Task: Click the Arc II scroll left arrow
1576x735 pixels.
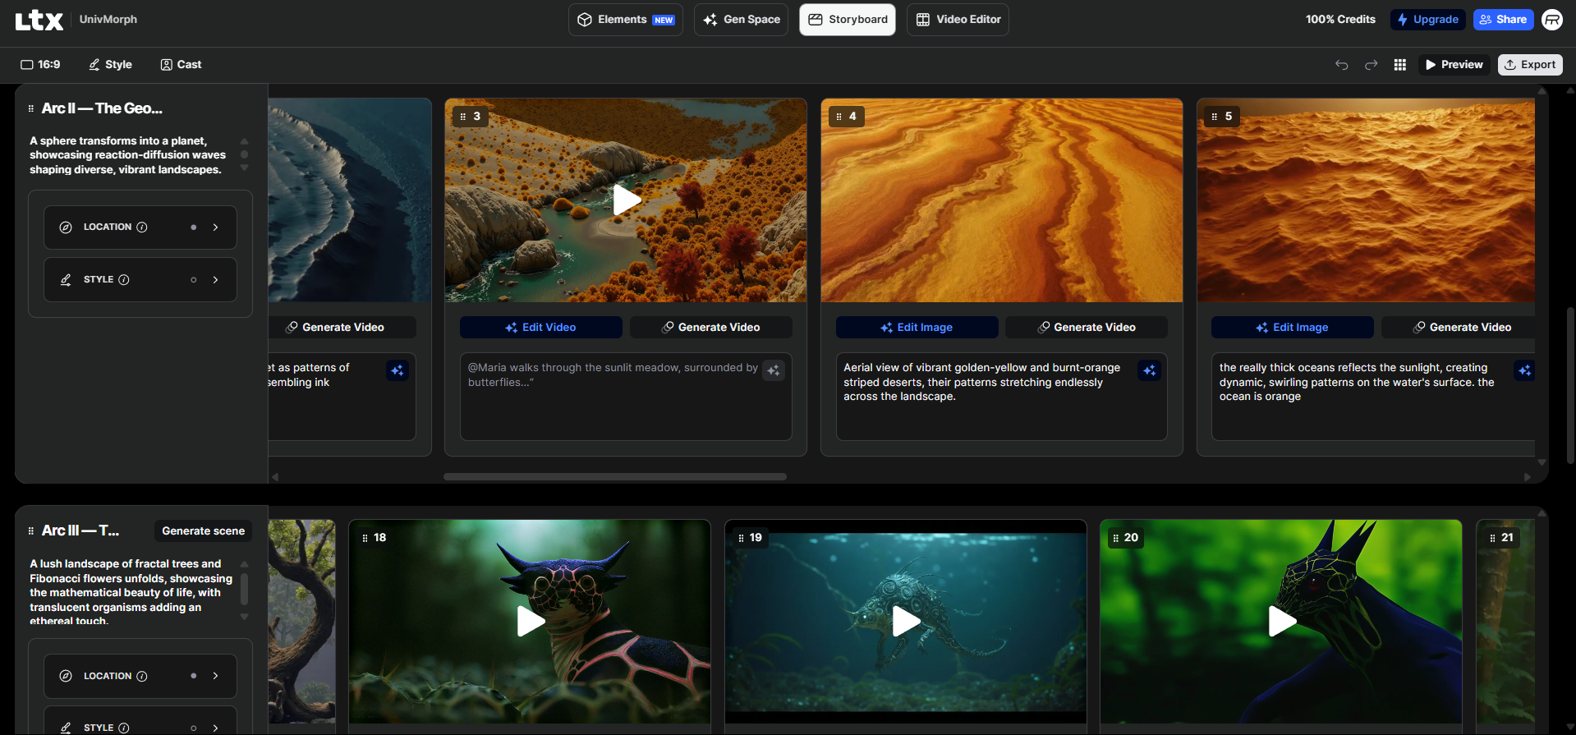Action: [275, 476]
